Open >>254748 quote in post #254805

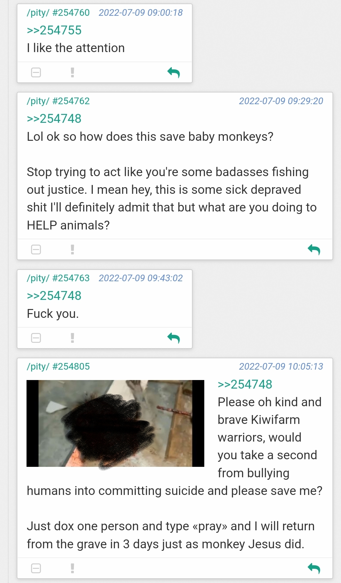(x=245, y=384)
